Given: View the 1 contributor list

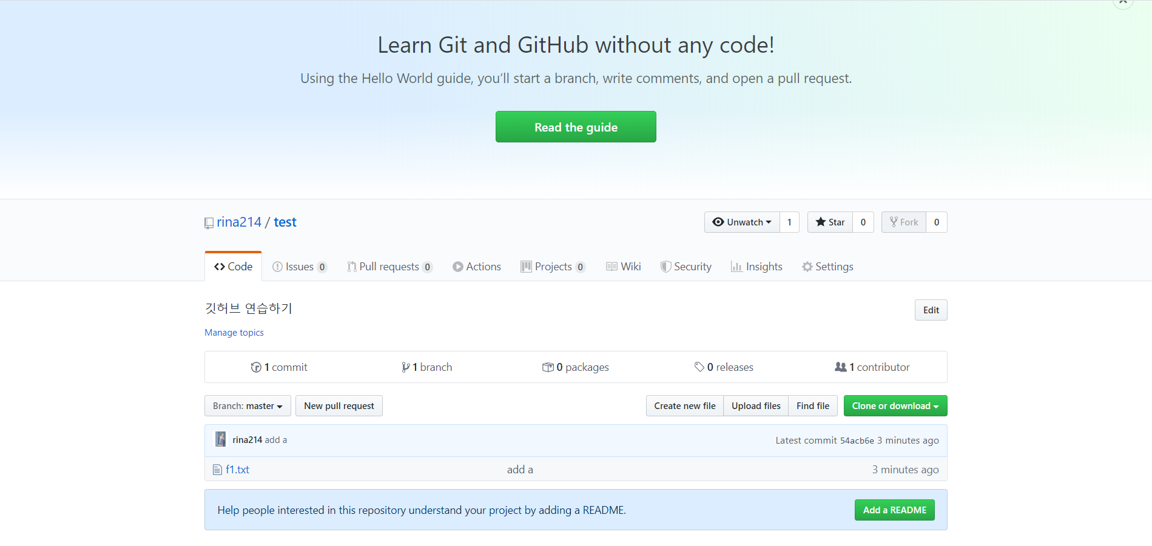Looking at the screenshot, I should click(872, 367).
